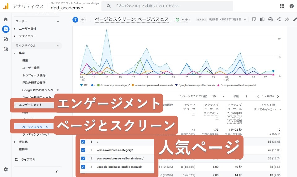Click the edit comparisons columns icon
The height and width of the screenshot is (177, 297).
(262, 19)
